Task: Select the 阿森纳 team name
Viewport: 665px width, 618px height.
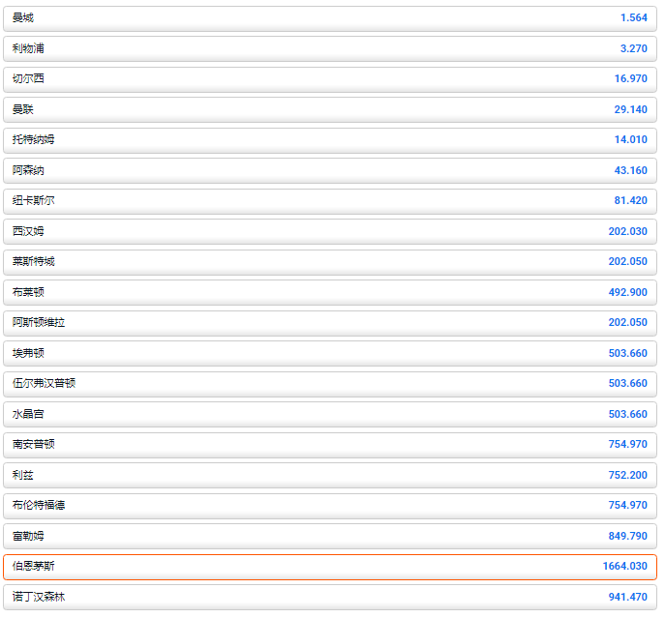Action: [28, 170]
